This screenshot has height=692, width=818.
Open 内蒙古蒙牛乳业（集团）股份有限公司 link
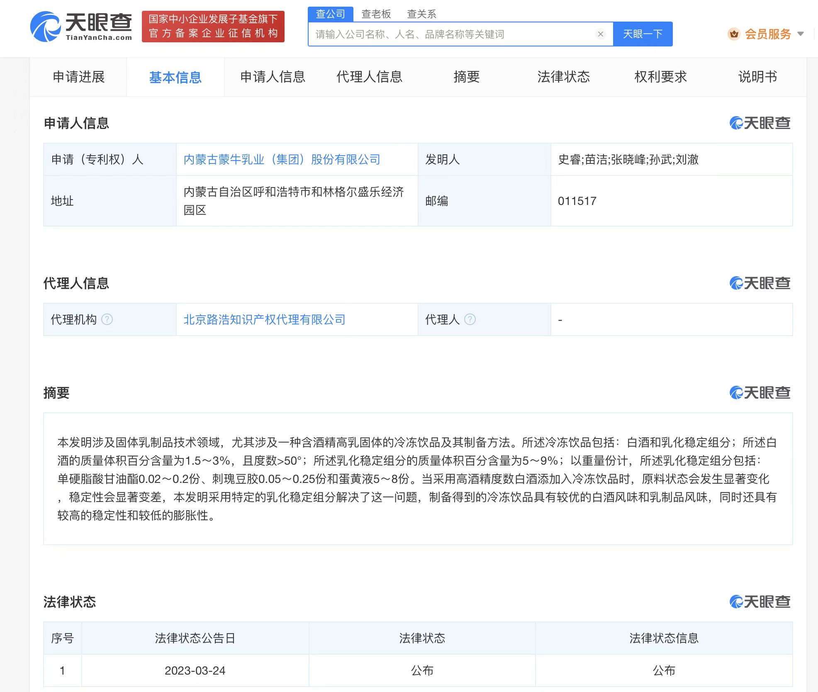pyautogui.click(x=282, y=159)
